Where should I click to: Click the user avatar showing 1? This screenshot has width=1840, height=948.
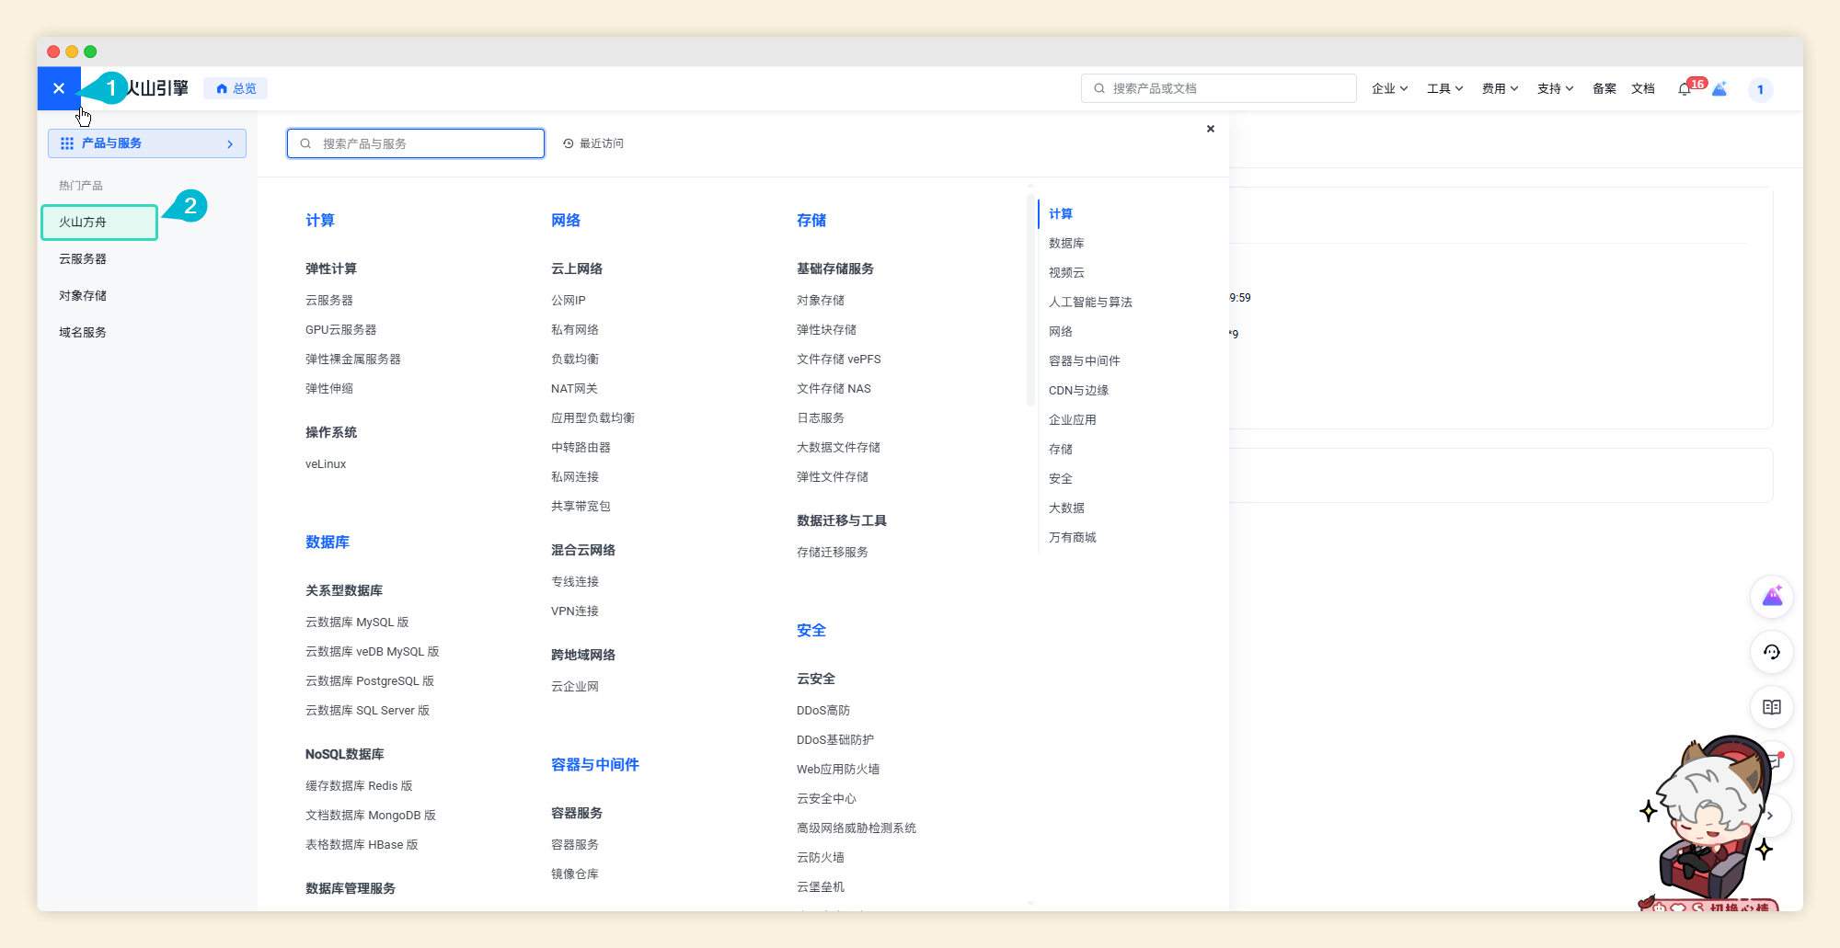point(1760,89)
